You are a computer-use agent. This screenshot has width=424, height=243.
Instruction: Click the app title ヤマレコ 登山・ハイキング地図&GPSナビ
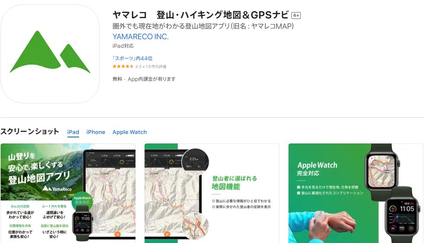click(201, 15)
